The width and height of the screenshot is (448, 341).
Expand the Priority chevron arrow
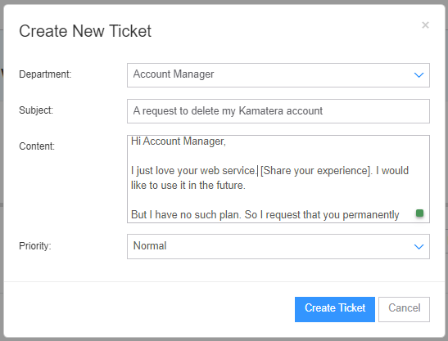coord(419,246)
